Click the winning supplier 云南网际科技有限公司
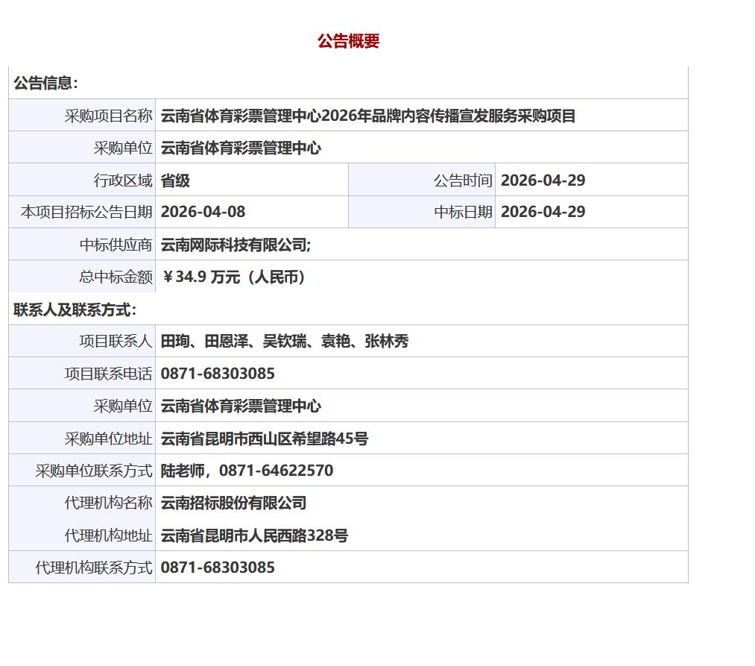Screen dimensions: 755x666 (x=236, y=245)
